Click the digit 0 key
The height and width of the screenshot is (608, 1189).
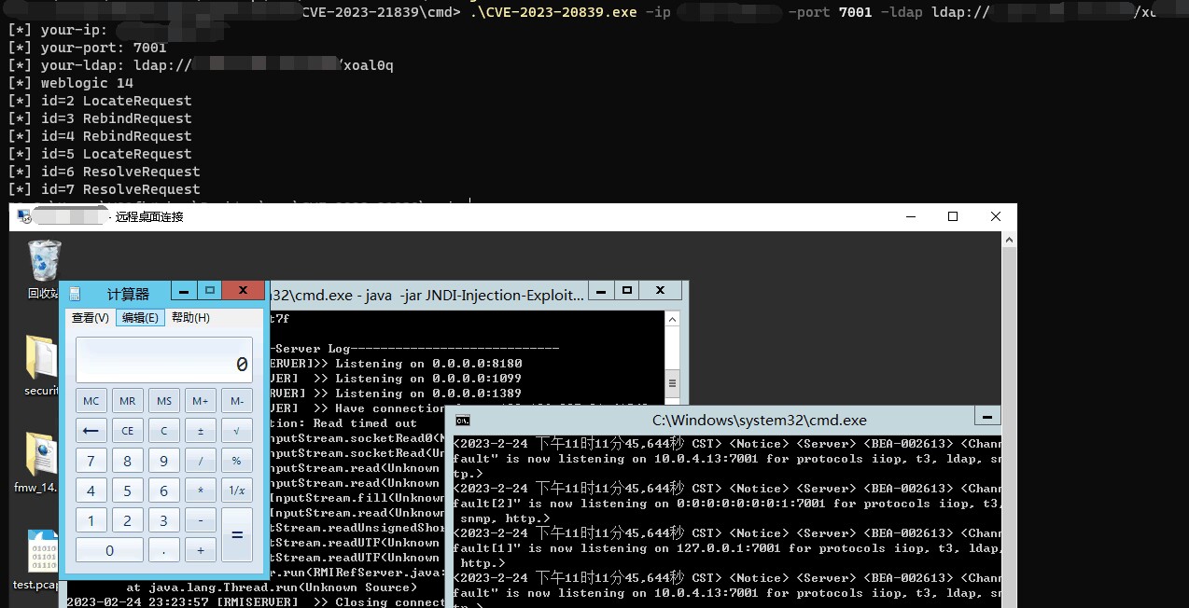coord(109,550)
